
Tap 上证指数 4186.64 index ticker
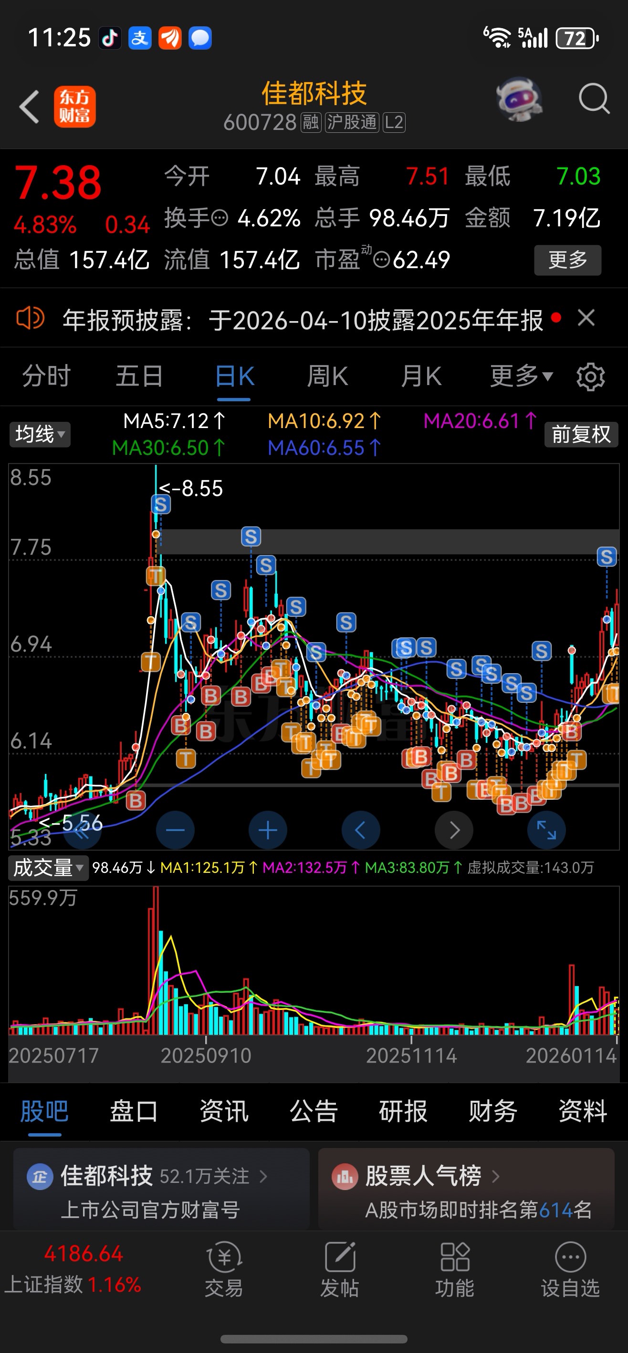(x=73, y=1269)
